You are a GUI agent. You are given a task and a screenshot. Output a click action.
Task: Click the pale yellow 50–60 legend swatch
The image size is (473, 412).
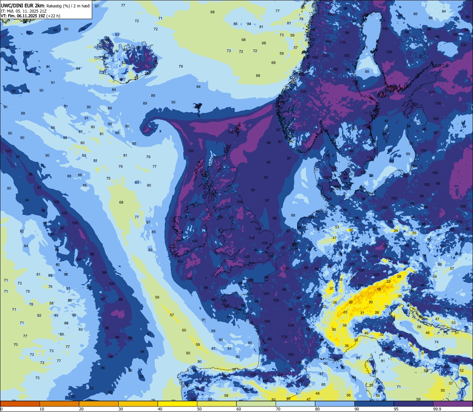pyautogui.click(x=217, y=404)
